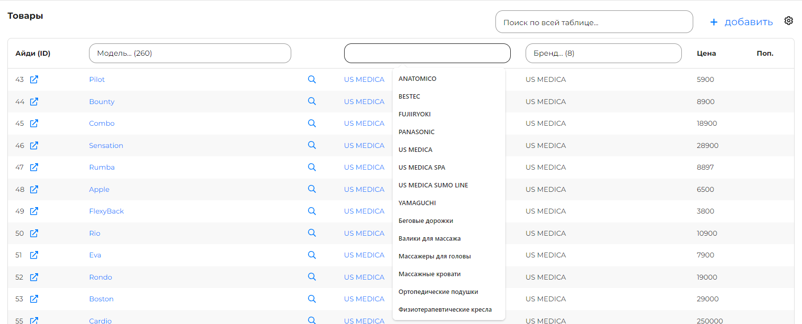Image resolution: width=802 pixels, height=324 pixels.
Task: Open the Eva model link
Action: (x=95, y=255)
